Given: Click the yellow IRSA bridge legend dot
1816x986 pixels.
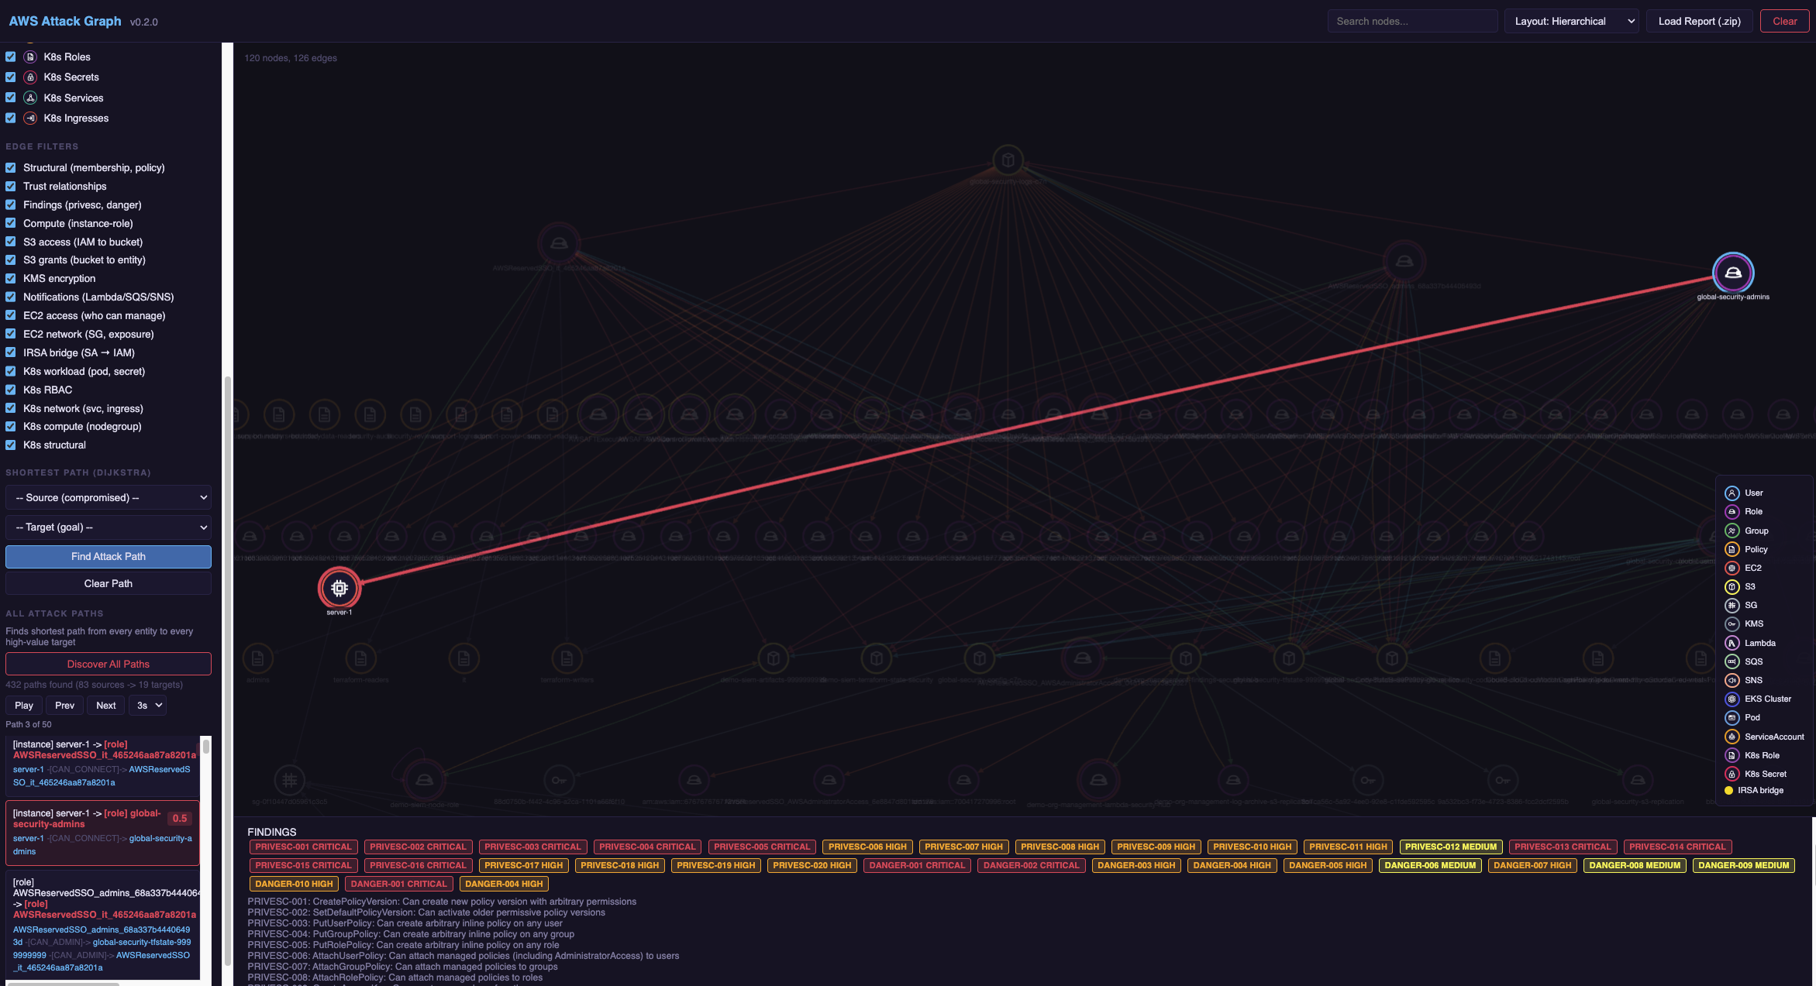Looking at the screenshot, I should click(1728, 790).
